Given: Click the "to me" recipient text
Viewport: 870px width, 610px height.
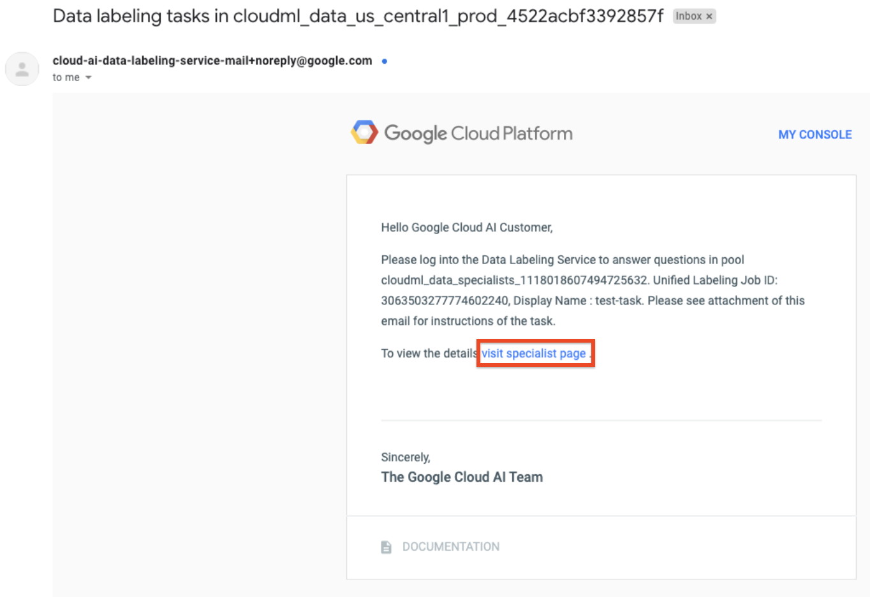Looking at the screenshot, I should 66,77.
